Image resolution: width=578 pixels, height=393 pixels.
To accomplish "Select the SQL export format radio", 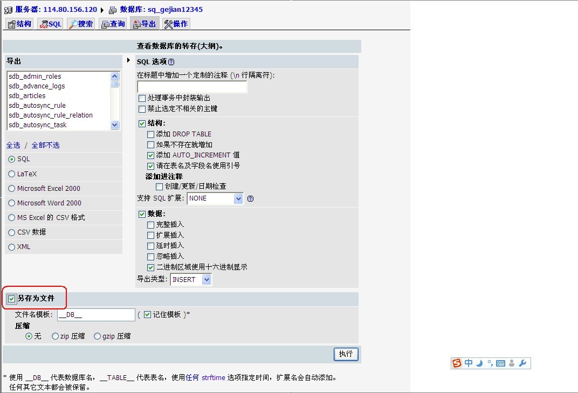I will point(11,159).
